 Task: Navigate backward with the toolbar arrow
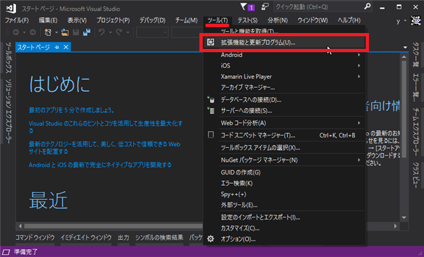coord(16,32)
